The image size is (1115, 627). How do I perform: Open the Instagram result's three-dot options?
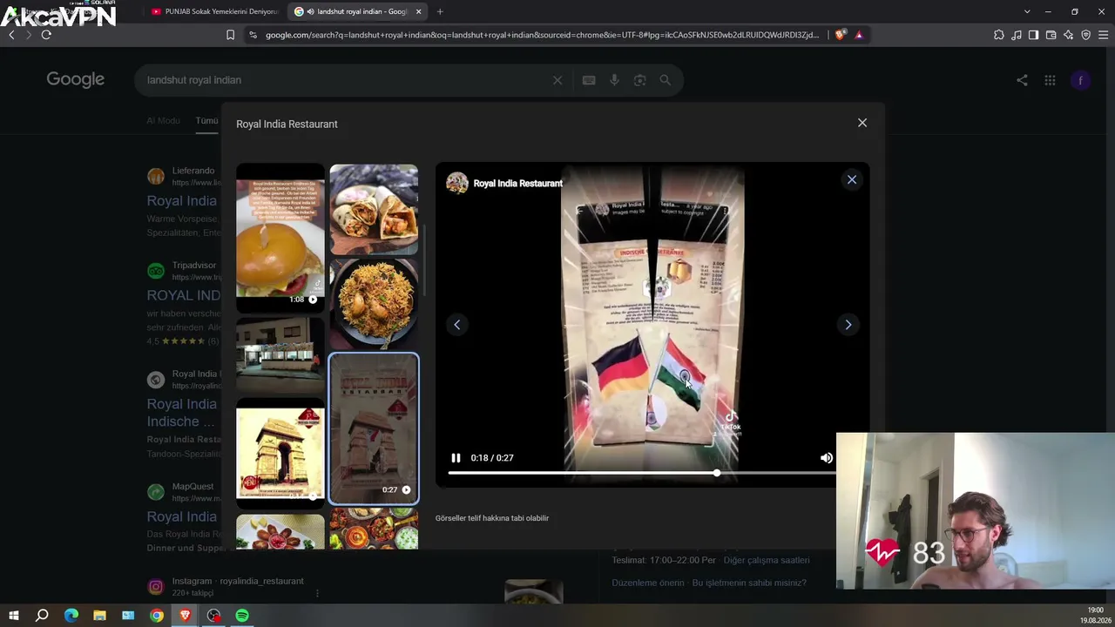click(317, 593)
